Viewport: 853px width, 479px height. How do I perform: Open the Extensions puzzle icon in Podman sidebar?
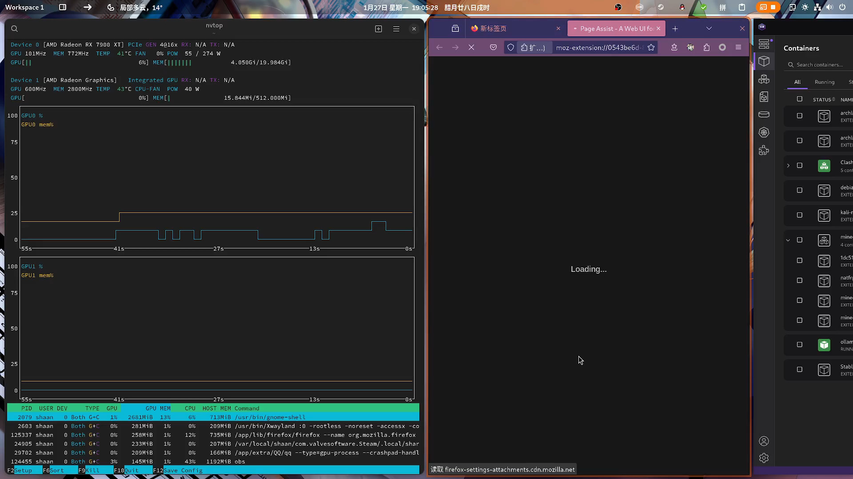coord(764,150)
